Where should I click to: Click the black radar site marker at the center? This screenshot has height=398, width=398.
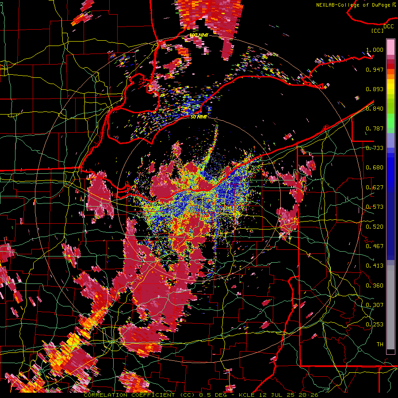pyautogui.click(x=199, y=200)
